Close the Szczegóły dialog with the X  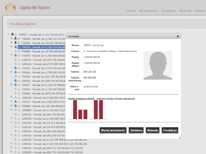[178, 36]
